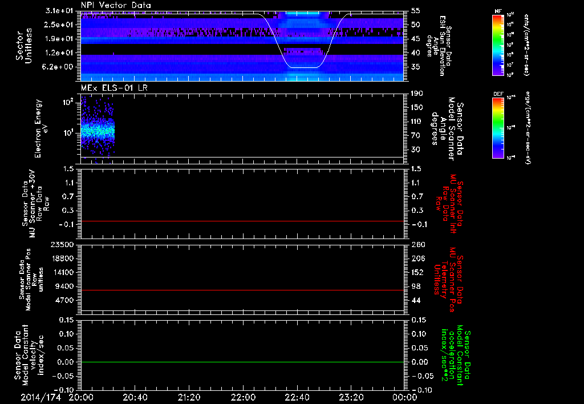Click the 23:20 time axis label
This screenshot has width=584, height=404.
tap(351, 398)
